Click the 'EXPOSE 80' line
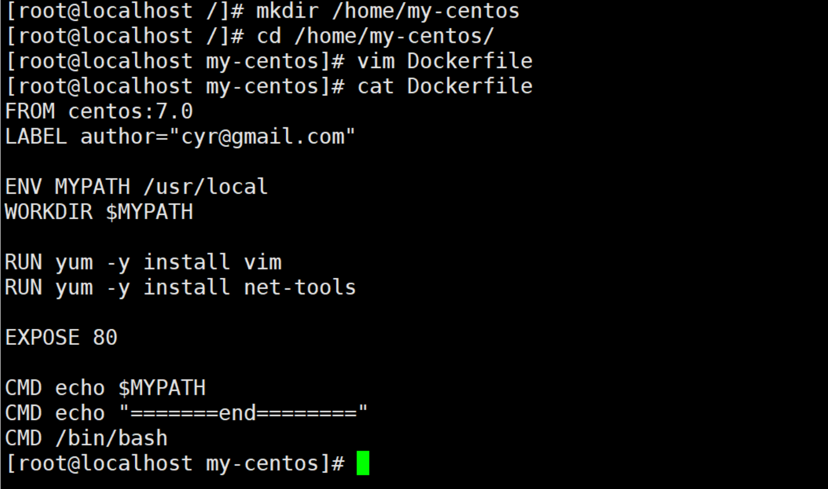The height and width of the screenshot is (489, 828). click(61, 337)
